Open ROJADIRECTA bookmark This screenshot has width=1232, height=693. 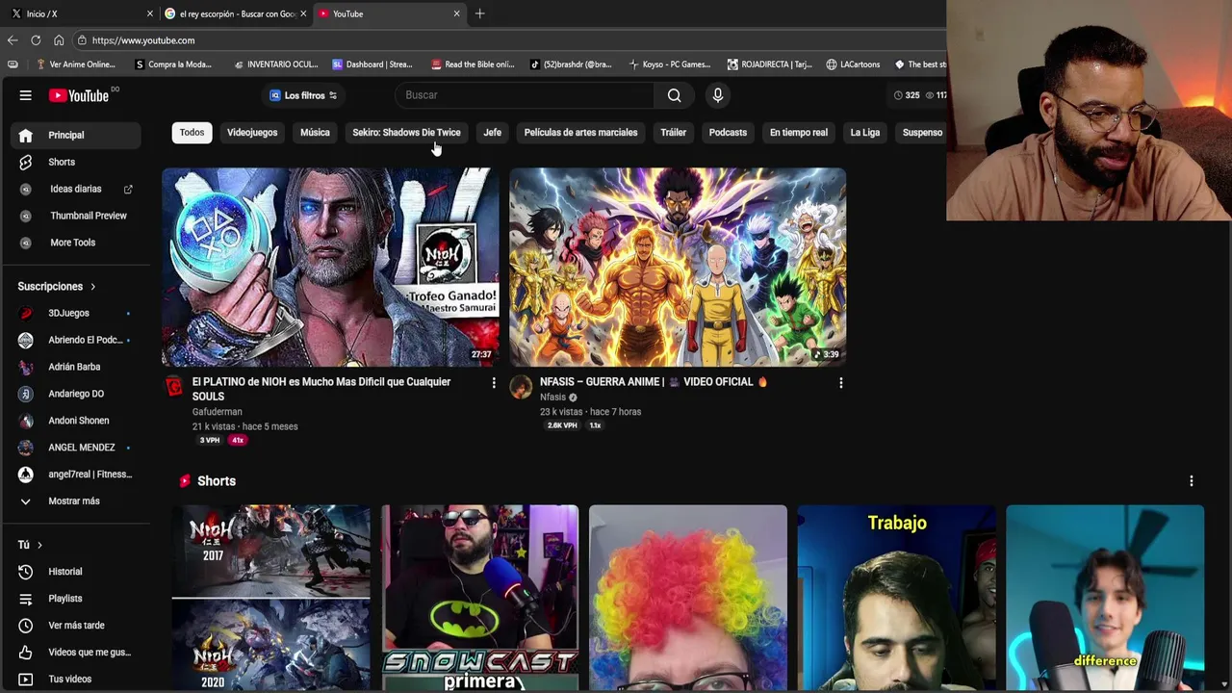point(769,64)
